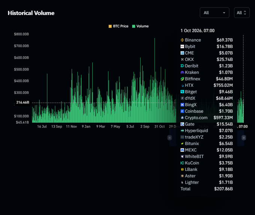The width and height of the screenshot is (255, 215).
Task: Click Bybit volume value $16.78B
Action: pos(225,46)
